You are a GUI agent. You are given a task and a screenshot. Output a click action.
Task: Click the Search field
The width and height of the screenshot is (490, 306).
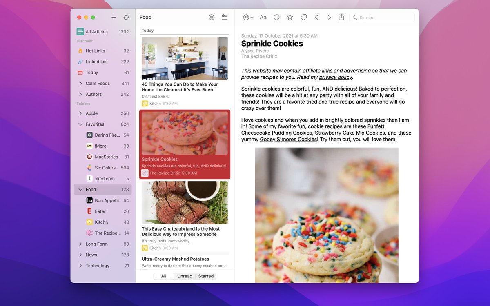[x=382, y=18]
